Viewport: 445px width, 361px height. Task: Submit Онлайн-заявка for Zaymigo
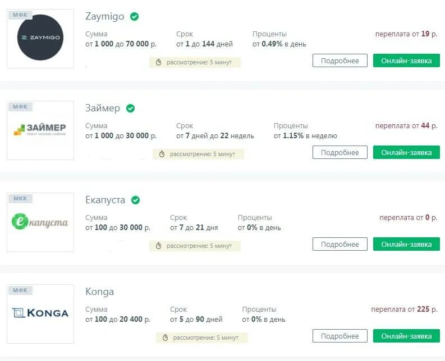406,60
